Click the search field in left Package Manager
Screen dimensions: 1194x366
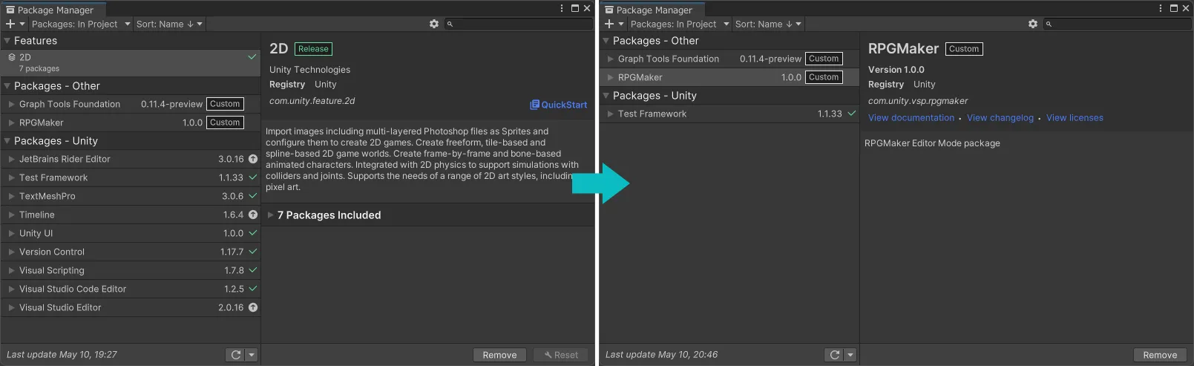(x=518, y=24)
